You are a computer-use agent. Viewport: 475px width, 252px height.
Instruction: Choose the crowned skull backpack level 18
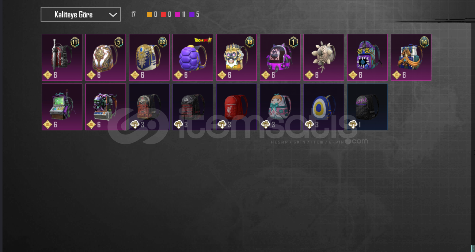[x=236, y=57]
